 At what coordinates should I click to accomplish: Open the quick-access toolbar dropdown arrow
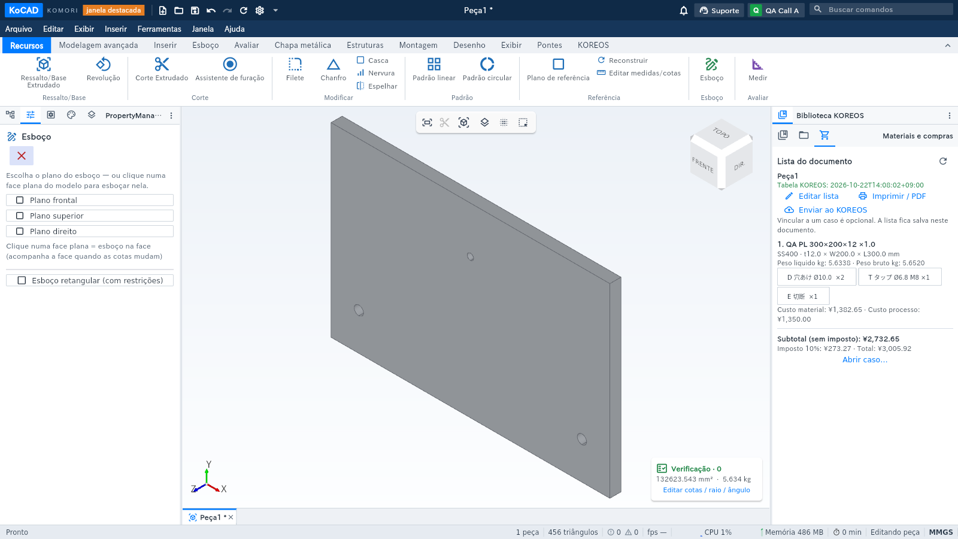pos(275,10)
